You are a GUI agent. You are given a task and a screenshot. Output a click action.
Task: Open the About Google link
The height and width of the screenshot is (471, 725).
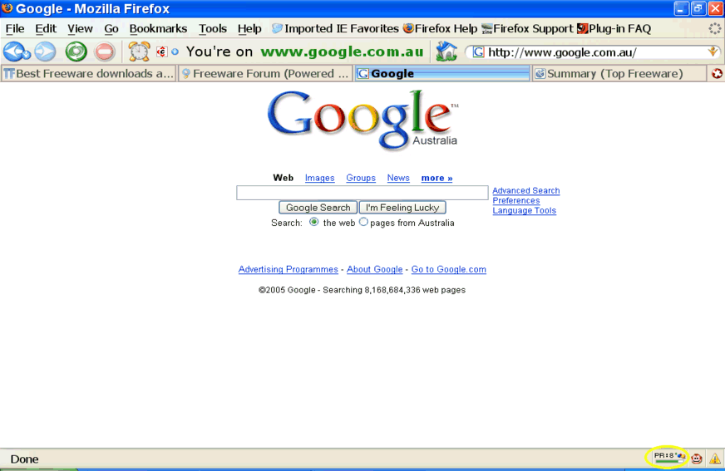click(374, 269)
